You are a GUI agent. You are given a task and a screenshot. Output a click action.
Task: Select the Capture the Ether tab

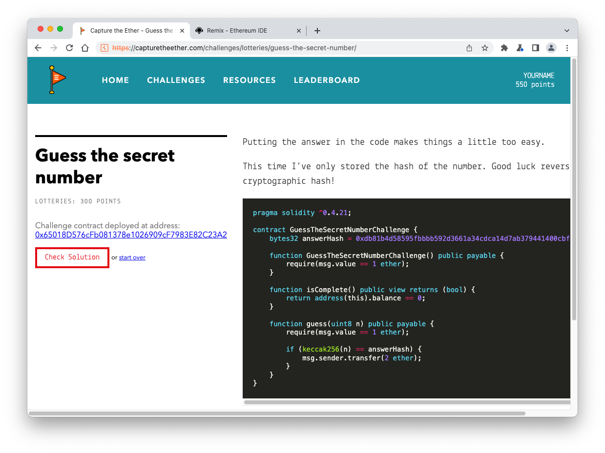click(131, 31)
